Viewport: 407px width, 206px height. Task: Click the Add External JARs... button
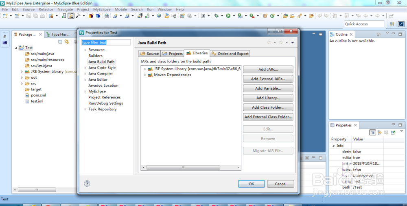[268, 79]
